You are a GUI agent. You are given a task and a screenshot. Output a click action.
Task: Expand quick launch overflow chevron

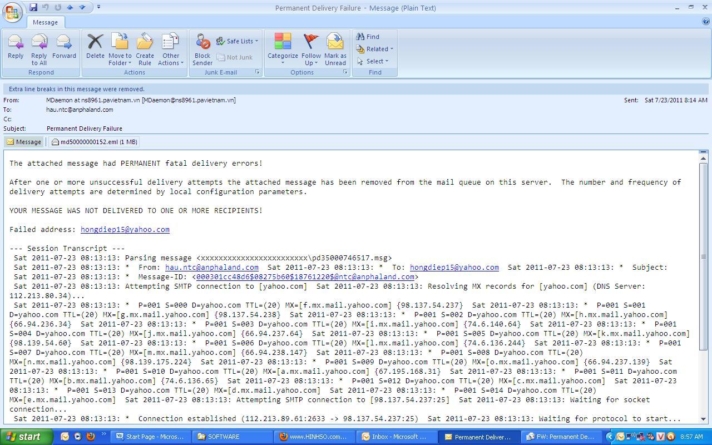click(103, 434)
